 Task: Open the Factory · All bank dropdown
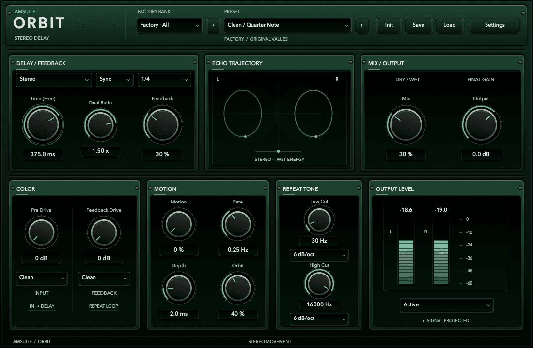coord(169,25)
